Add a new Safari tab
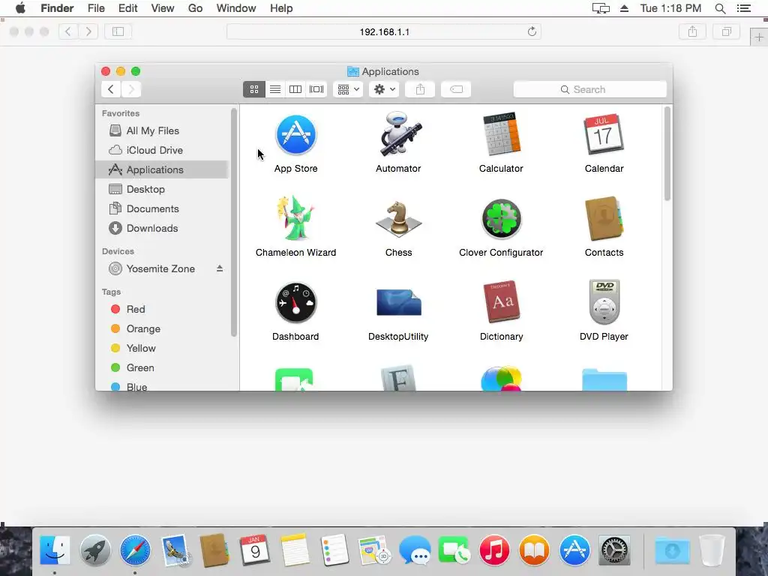 coord(759,37)
